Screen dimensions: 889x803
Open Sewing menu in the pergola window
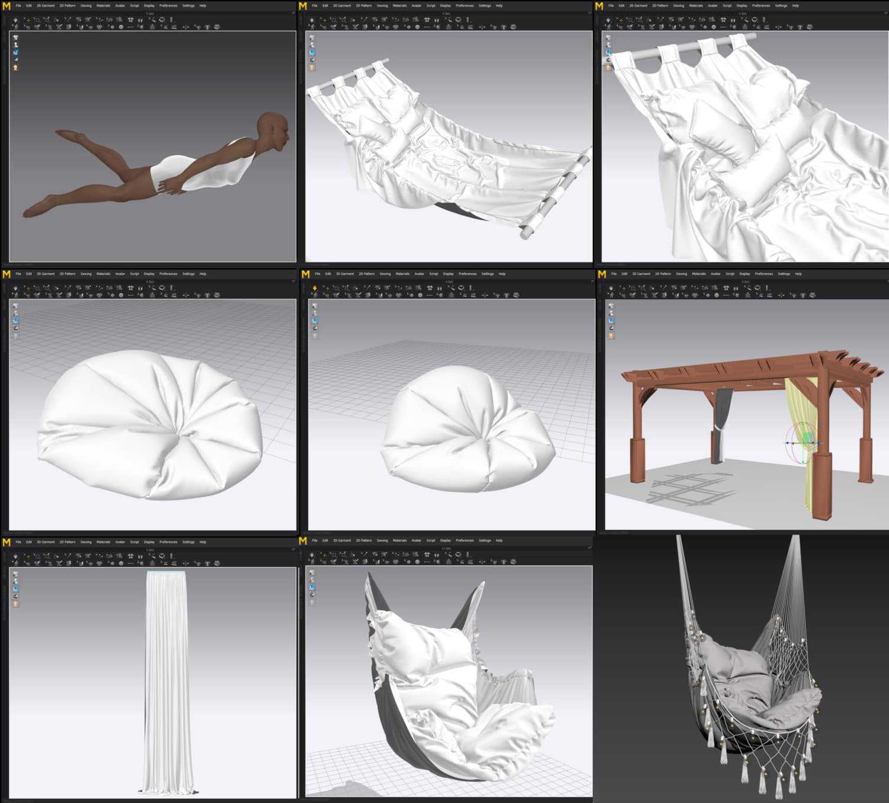pyautogui.click(x=682, y=274)
